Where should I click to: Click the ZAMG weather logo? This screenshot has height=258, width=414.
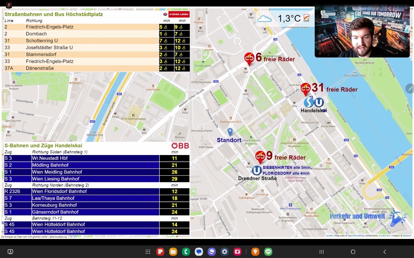(306, 18)
